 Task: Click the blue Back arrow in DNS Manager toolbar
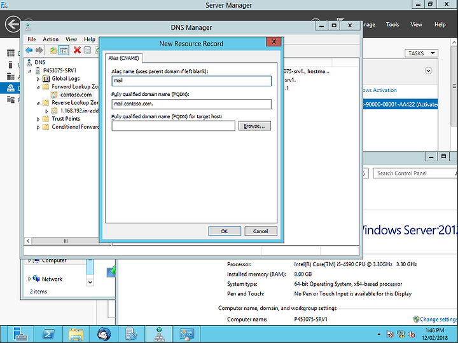29,50
